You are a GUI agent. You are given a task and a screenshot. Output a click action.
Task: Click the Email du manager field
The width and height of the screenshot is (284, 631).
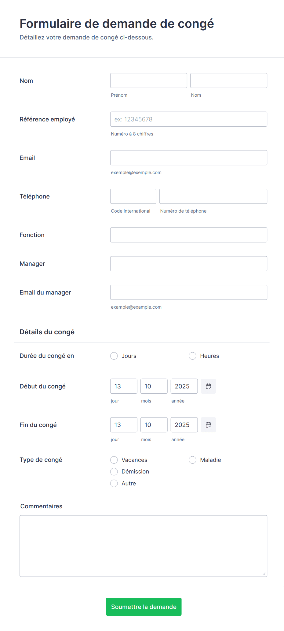pos(188,292)
